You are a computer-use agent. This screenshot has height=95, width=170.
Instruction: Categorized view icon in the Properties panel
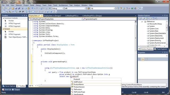(x=139, y=59)
